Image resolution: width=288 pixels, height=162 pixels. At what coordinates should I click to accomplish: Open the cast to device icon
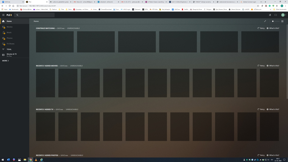276,15
